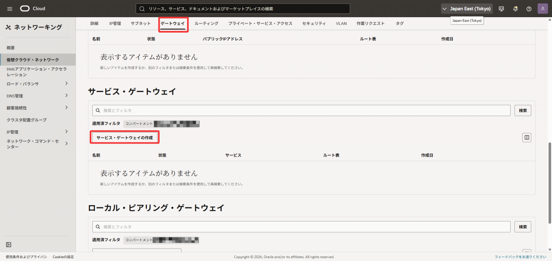Select 仮想クラウド・ネットワーク in sidebar
The height and width of the screenshot is (261, 552).
point(33,60)
